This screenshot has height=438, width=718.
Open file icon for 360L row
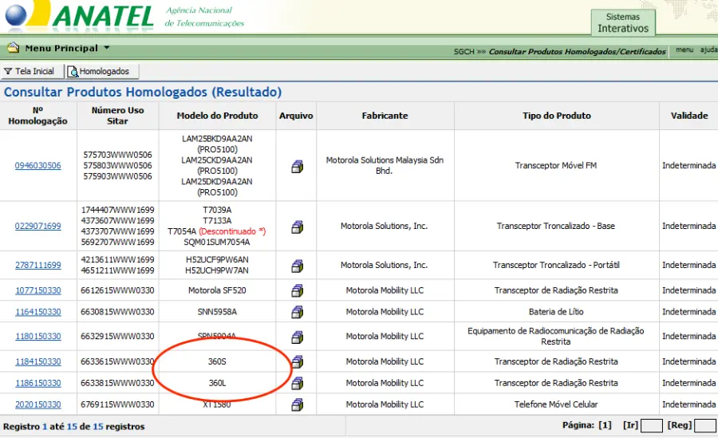[x=297, y=384]
